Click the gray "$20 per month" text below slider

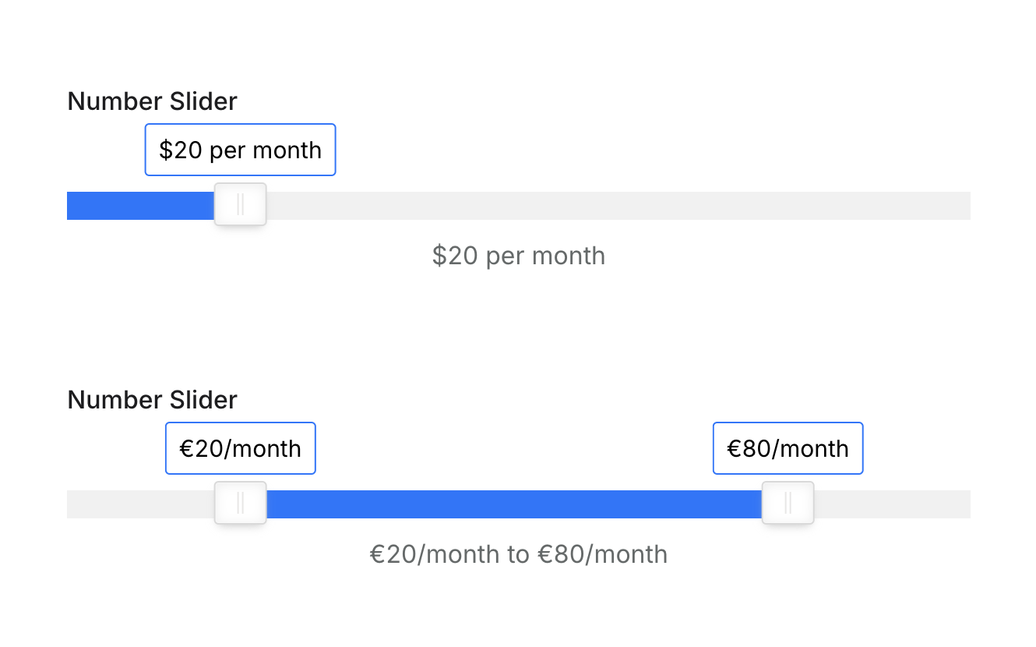[519, 256]
